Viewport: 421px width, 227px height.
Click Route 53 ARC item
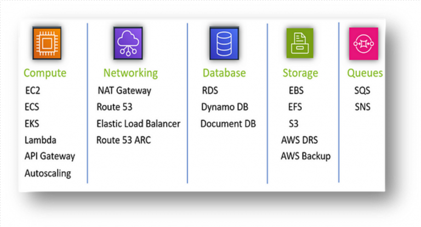pos(123,140)
